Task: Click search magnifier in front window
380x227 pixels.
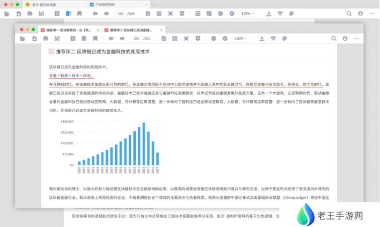Action: 334,39
